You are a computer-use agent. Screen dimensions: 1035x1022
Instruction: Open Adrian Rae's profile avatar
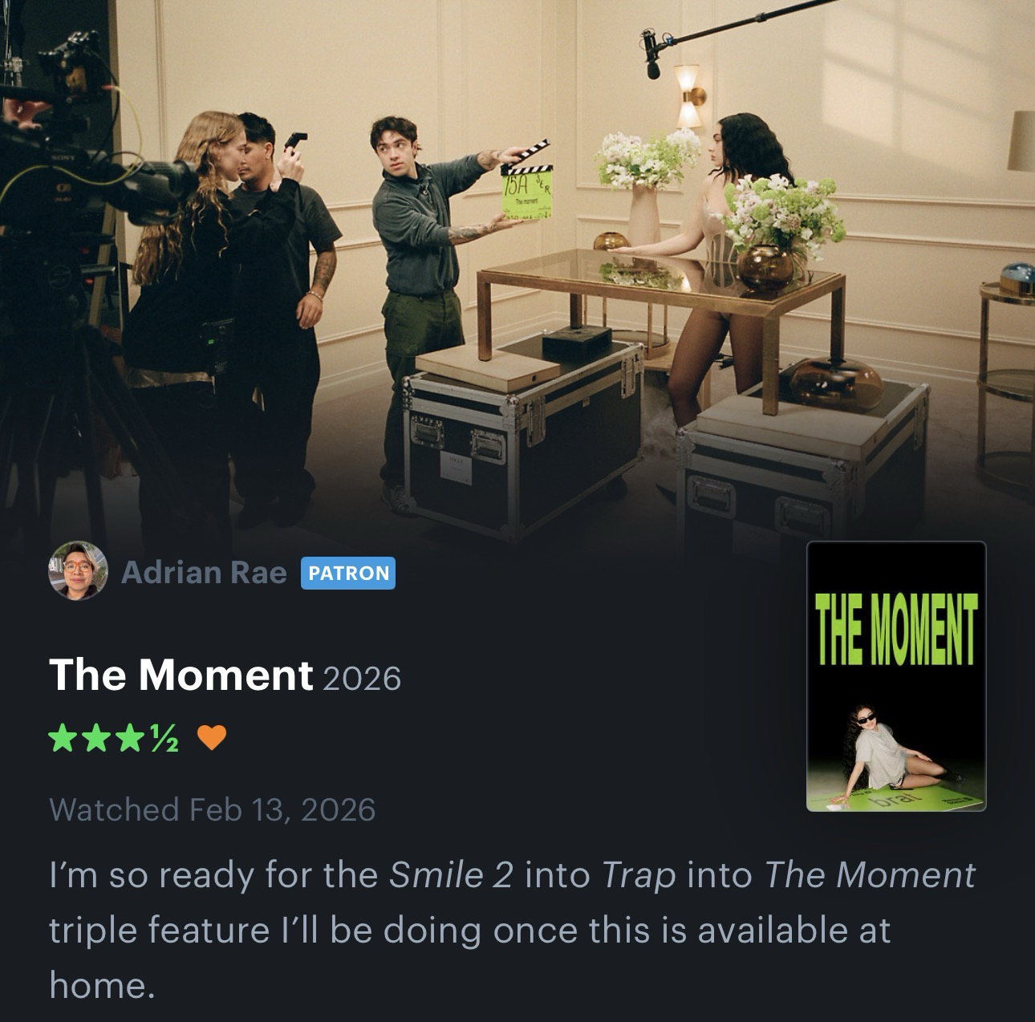(x=78, y=571)
